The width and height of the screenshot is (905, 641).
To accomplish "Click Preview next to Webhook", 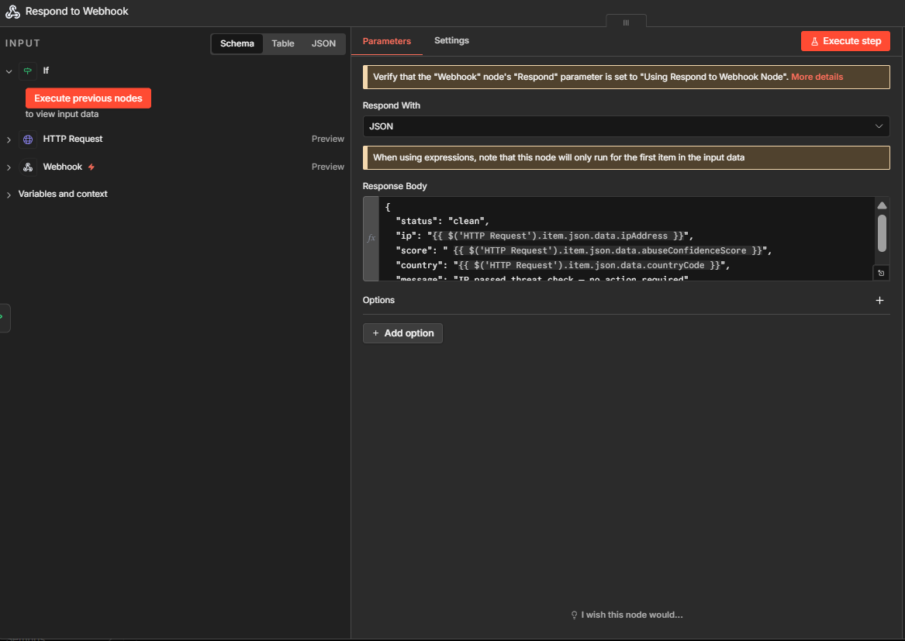I will (328, 167).
